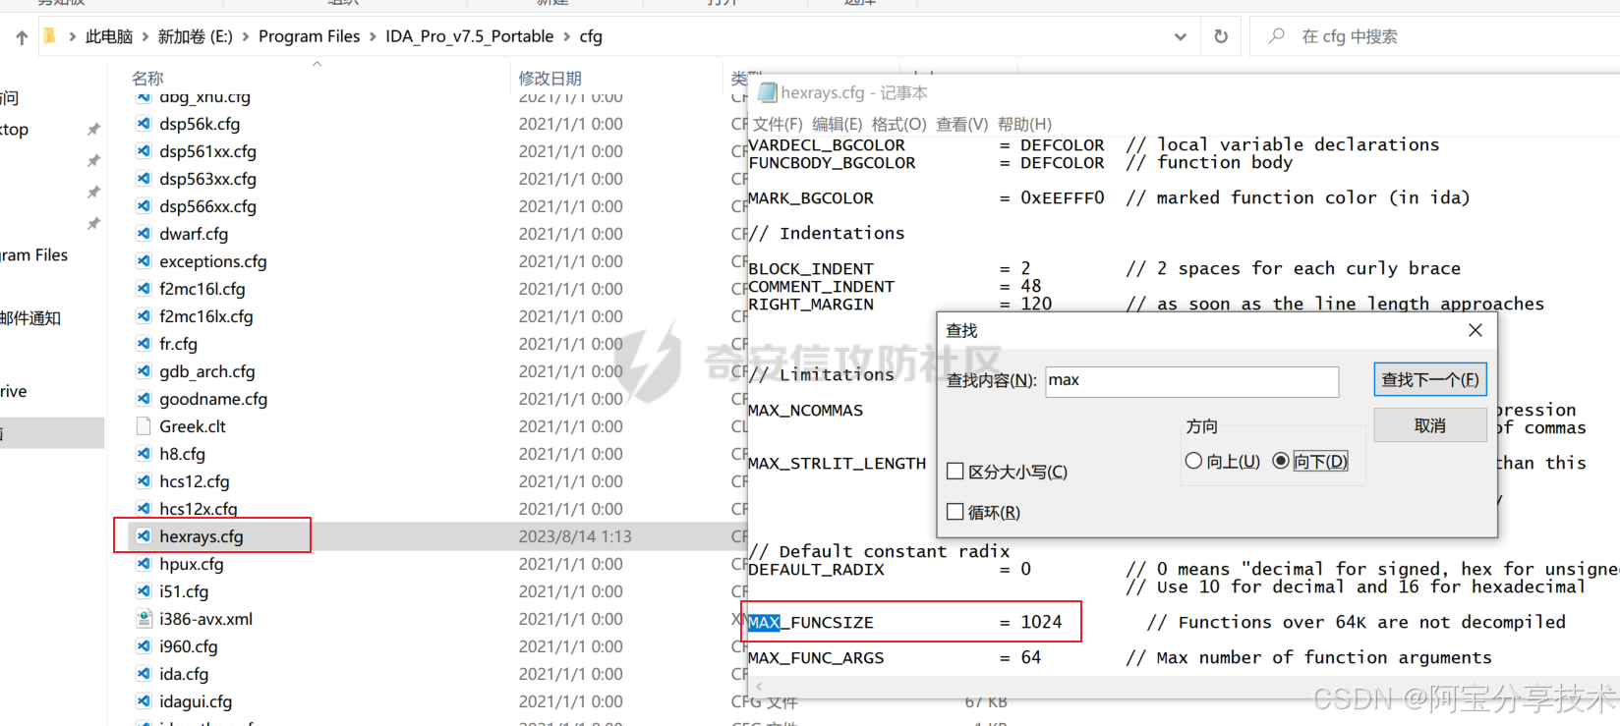1620x726 pixels.
Task: Select the file name ida.cfg
Action: click(x=184, y=674)
